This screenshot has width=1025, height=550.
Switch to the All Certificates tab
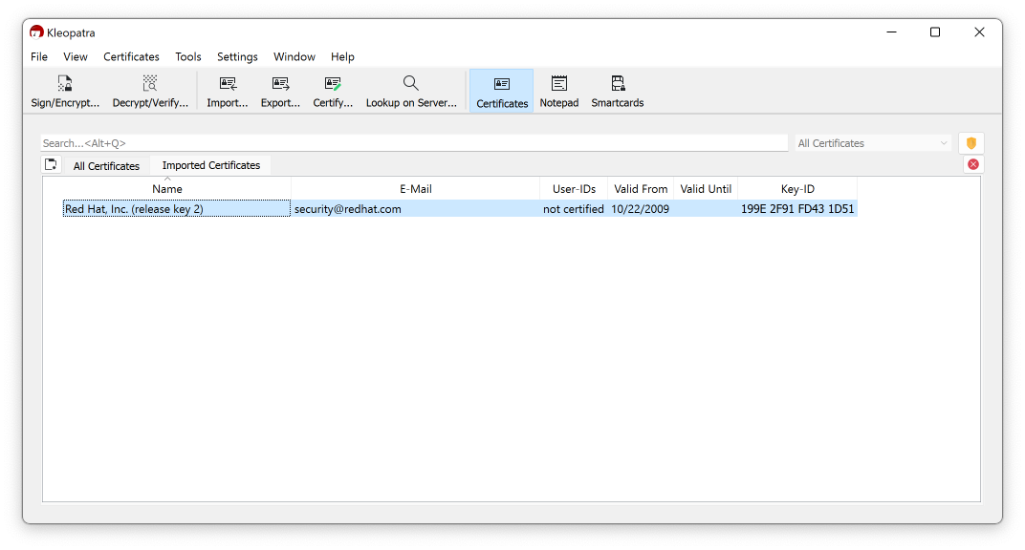coord(106,165)
